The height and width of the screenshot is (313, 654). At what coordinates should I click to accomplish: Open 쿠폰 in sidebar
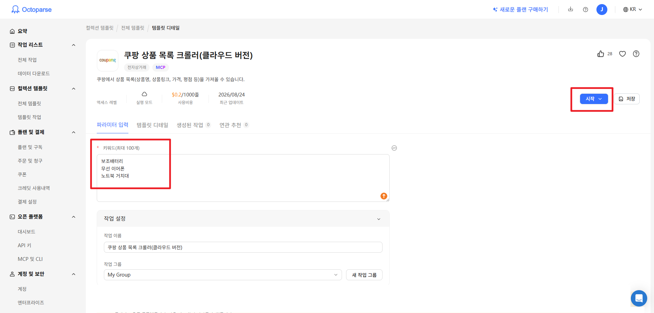22,175
